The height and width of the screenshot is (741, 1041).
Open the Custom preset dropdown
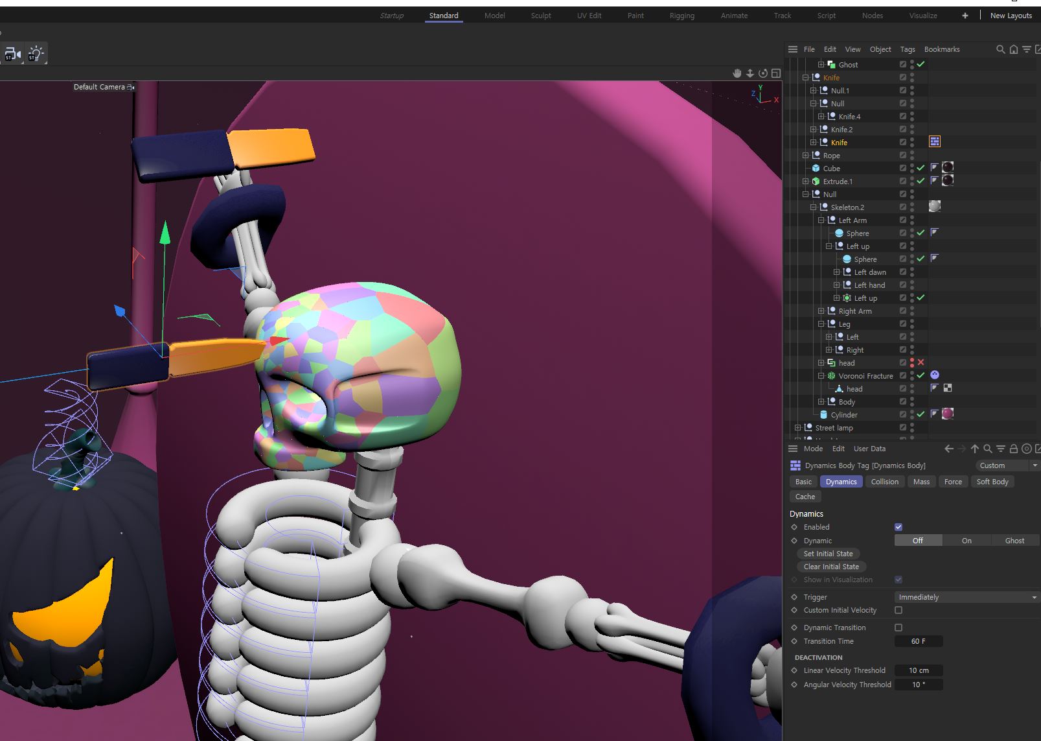point(1007,465)
